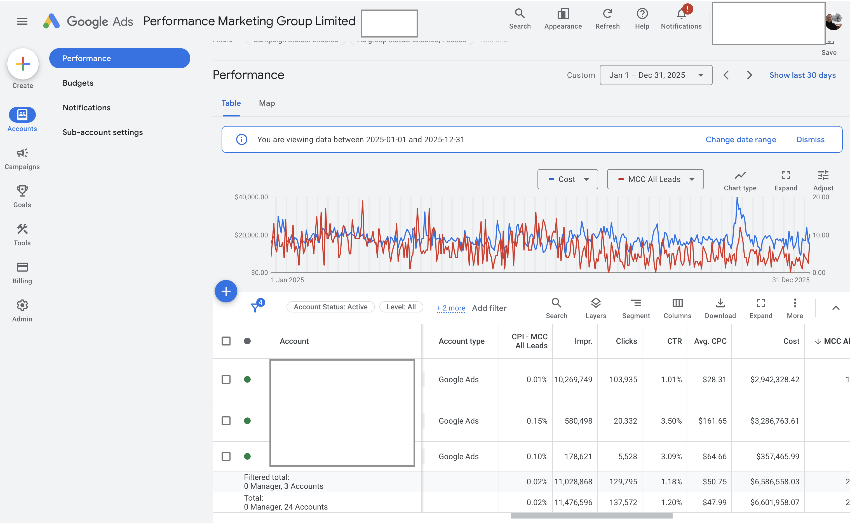Open Accounts section in sidebar
This screenshot has width=850, height=523.
22,119
